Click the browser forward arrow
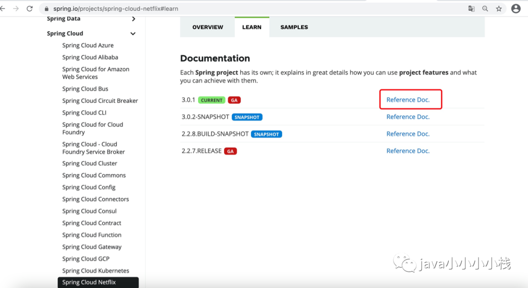The image size is (528, 288). pyautogui.click(x=17, y=9)
